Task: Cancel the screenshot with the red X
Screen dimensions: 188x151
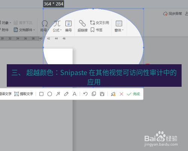Action: (x=121, y=94)
